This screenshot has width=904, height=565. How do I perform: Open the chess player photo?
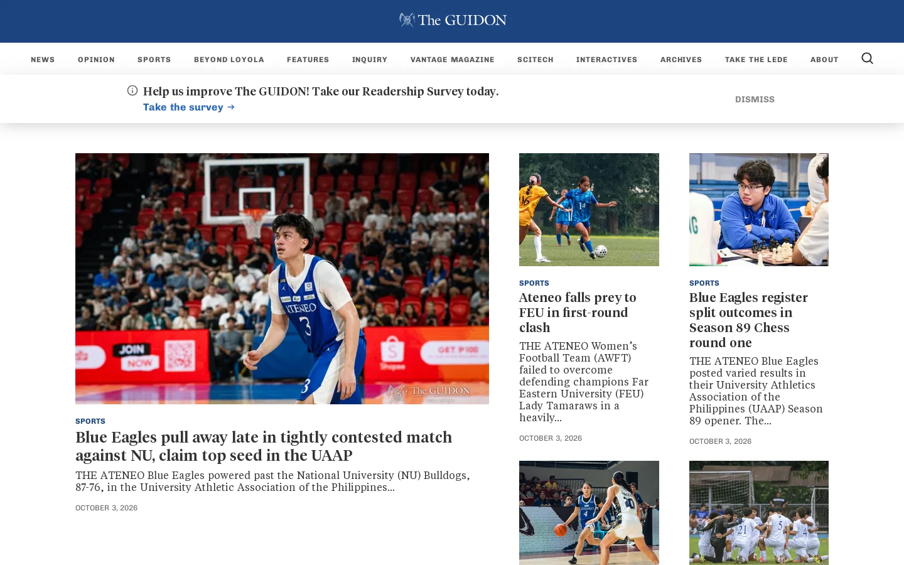click(759, 210)
